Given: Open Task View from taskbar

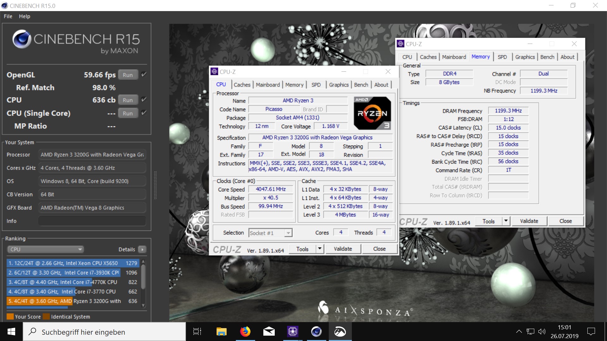Looking at the screenshot, I should (197, 332).
